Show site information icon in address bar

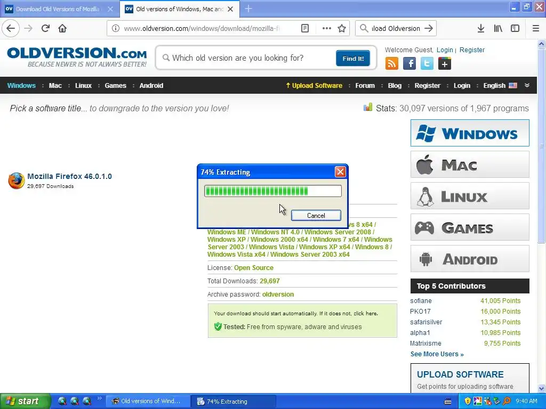coord(116,28)
